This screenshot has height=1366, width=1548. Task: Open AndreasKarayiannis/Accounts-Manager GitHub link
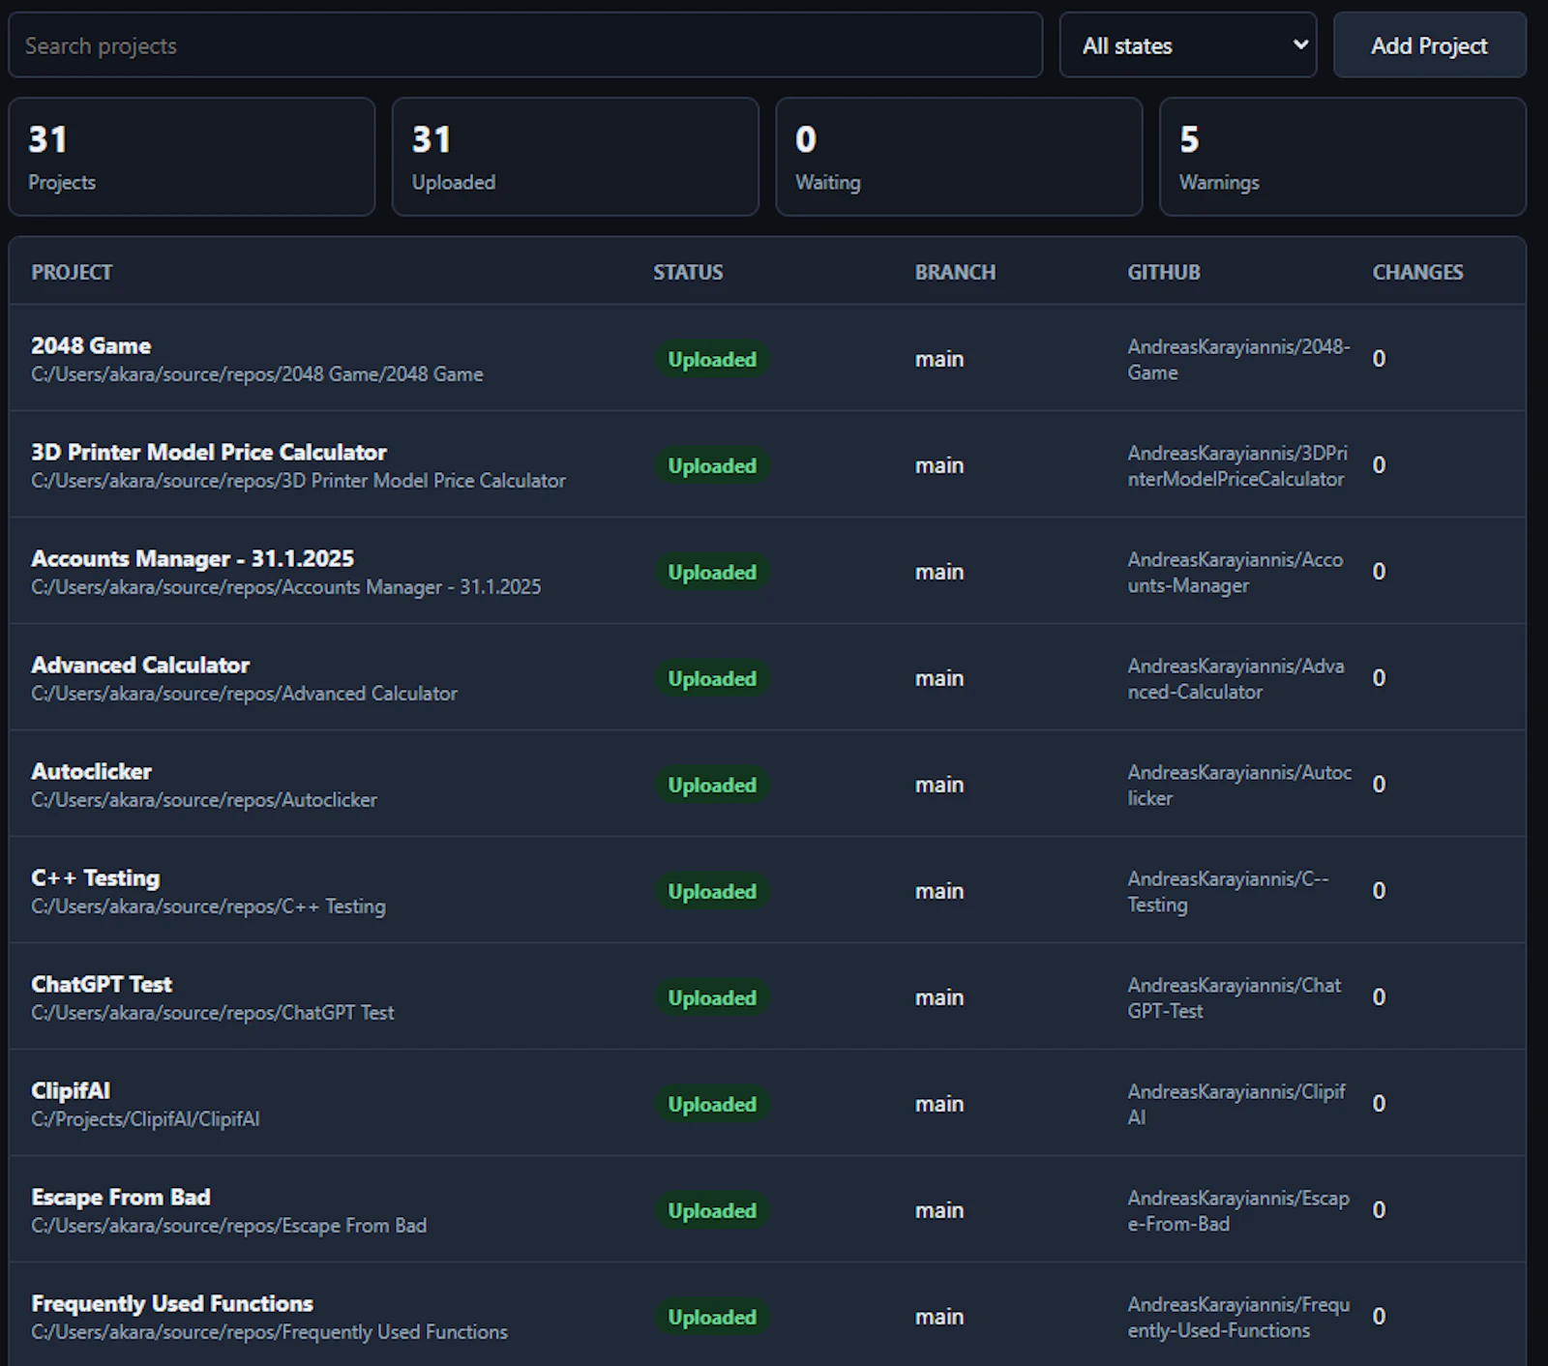1235,572
